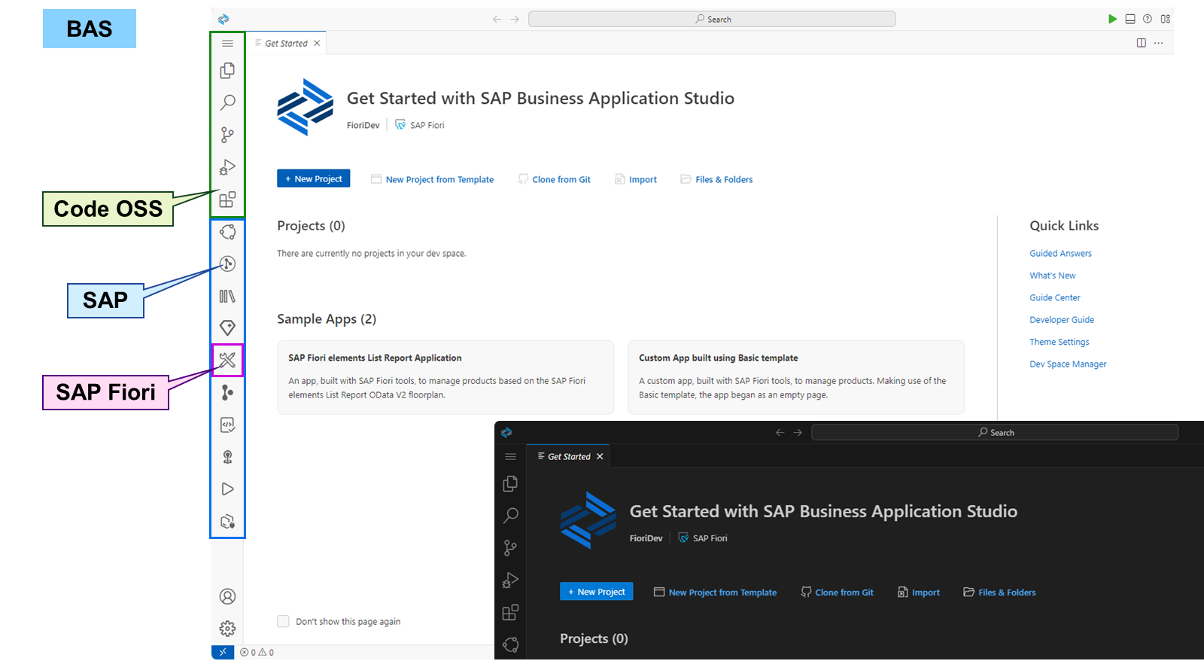The image size is (1204, 667).
Task: Click Clone from Git in light window
Action: pyautogui.click(x=555, y=179)
